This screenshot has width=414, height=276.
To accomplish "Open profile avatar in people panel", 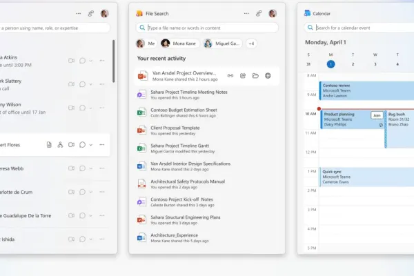I will click(105, 13).
